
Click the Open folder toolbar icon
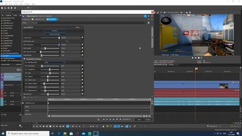click(5, 8)
